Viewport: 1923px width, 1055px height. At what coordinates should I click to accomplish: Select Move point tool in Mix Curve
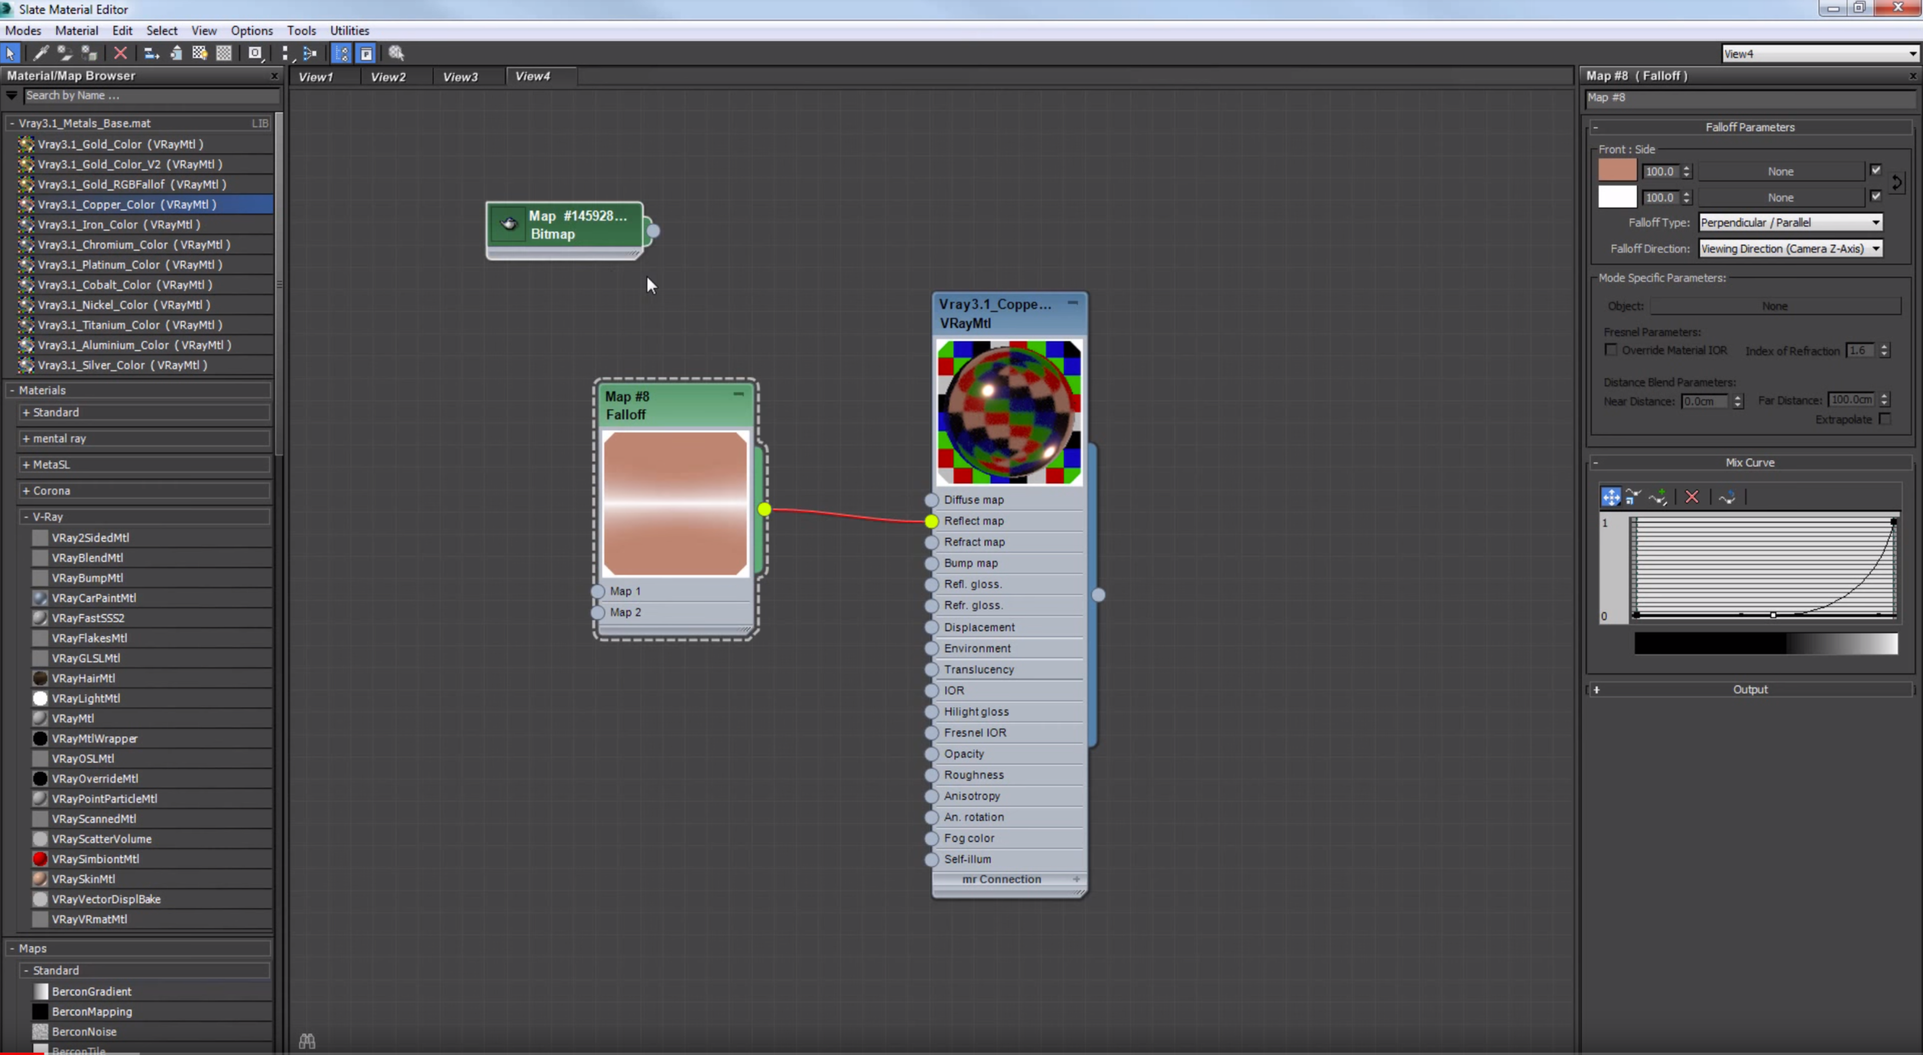[x=1611, y=497]
